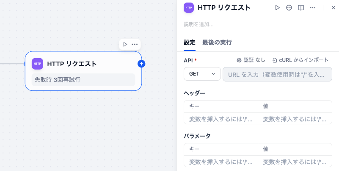The image size is (339, 171).
Task: Close the HTTP リクエスト settings panel
Action: click(x=333, y=8)
